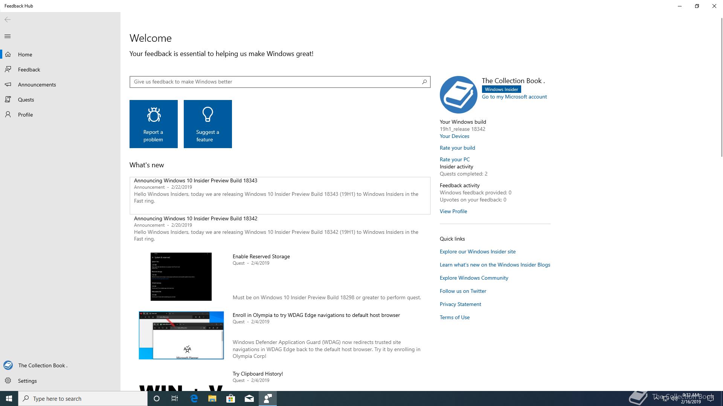Screen dimensions: 723x406
Task: Click the back arrow button
Action: click(8, 20)
